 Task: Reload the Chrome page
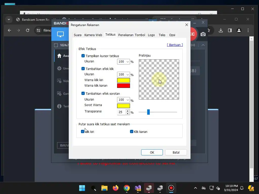[x=28, y=30]
